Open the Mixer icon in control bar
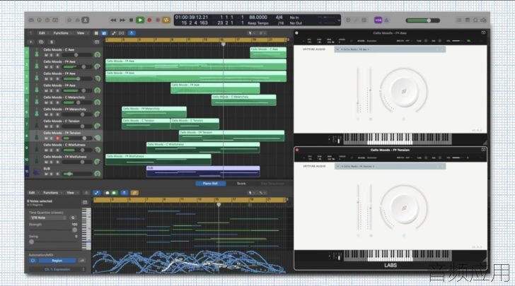The image size is (515, 286). click(x=78, y=20)
